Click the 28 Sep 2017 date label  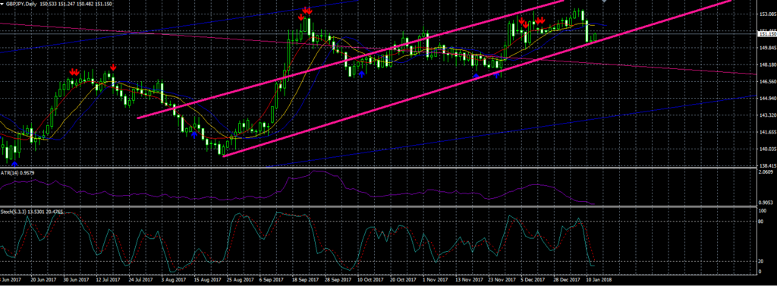(337, 280)
